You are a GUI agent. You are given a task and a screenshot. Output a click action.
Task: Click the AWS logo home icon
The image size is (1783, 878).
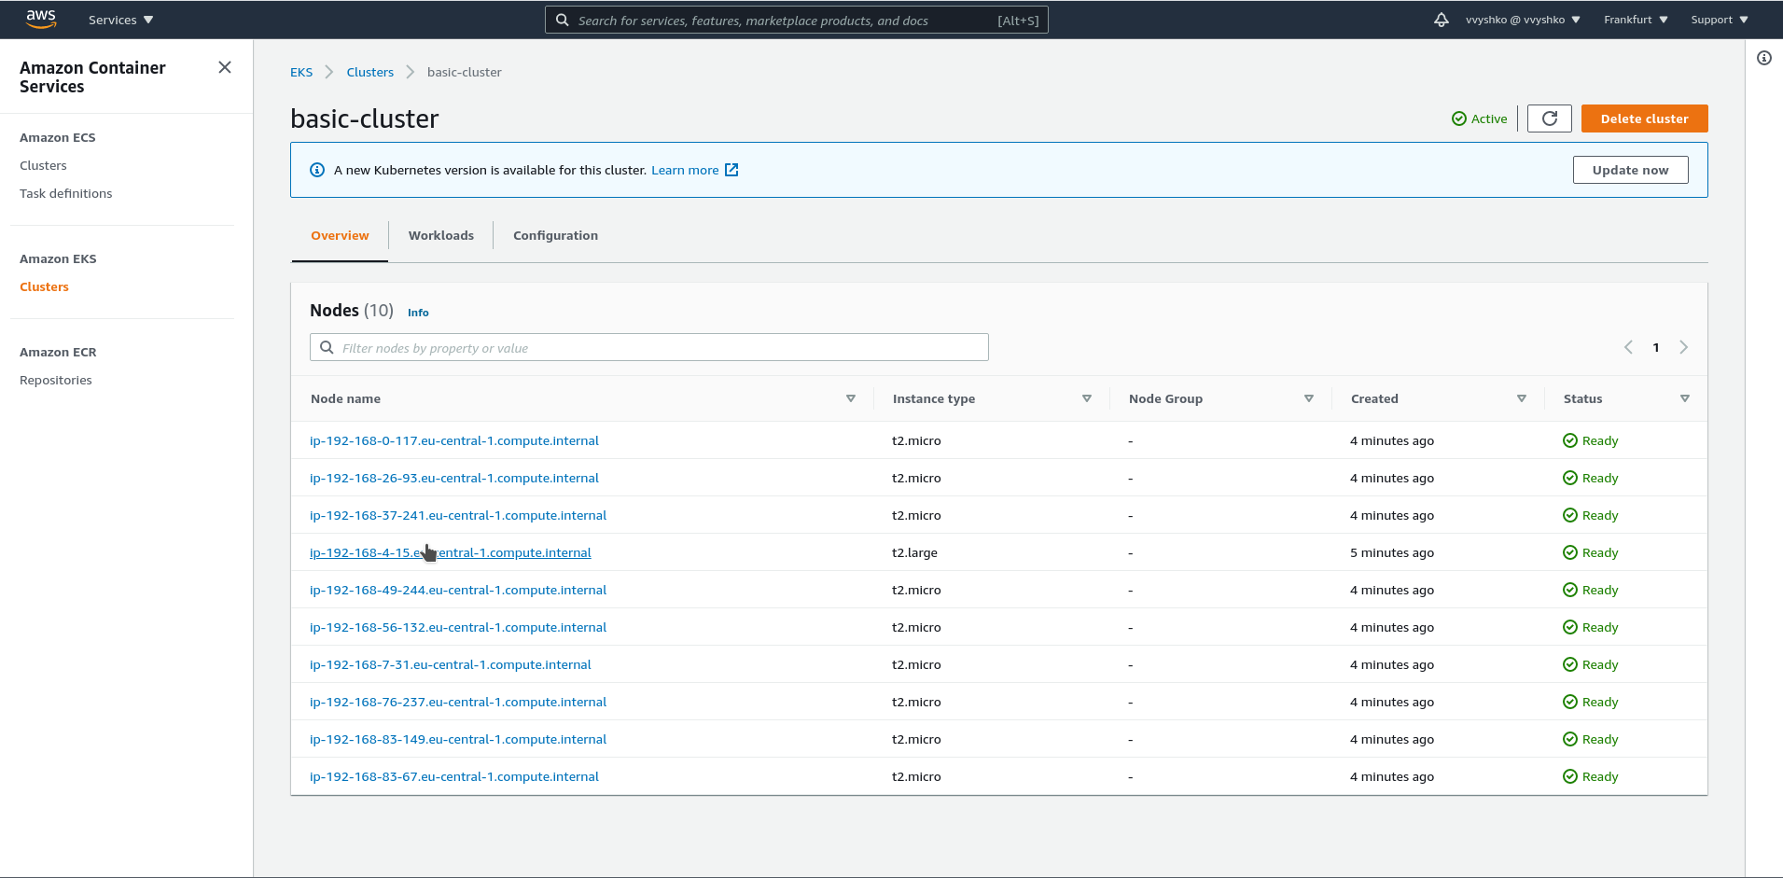tap(41, 20)
